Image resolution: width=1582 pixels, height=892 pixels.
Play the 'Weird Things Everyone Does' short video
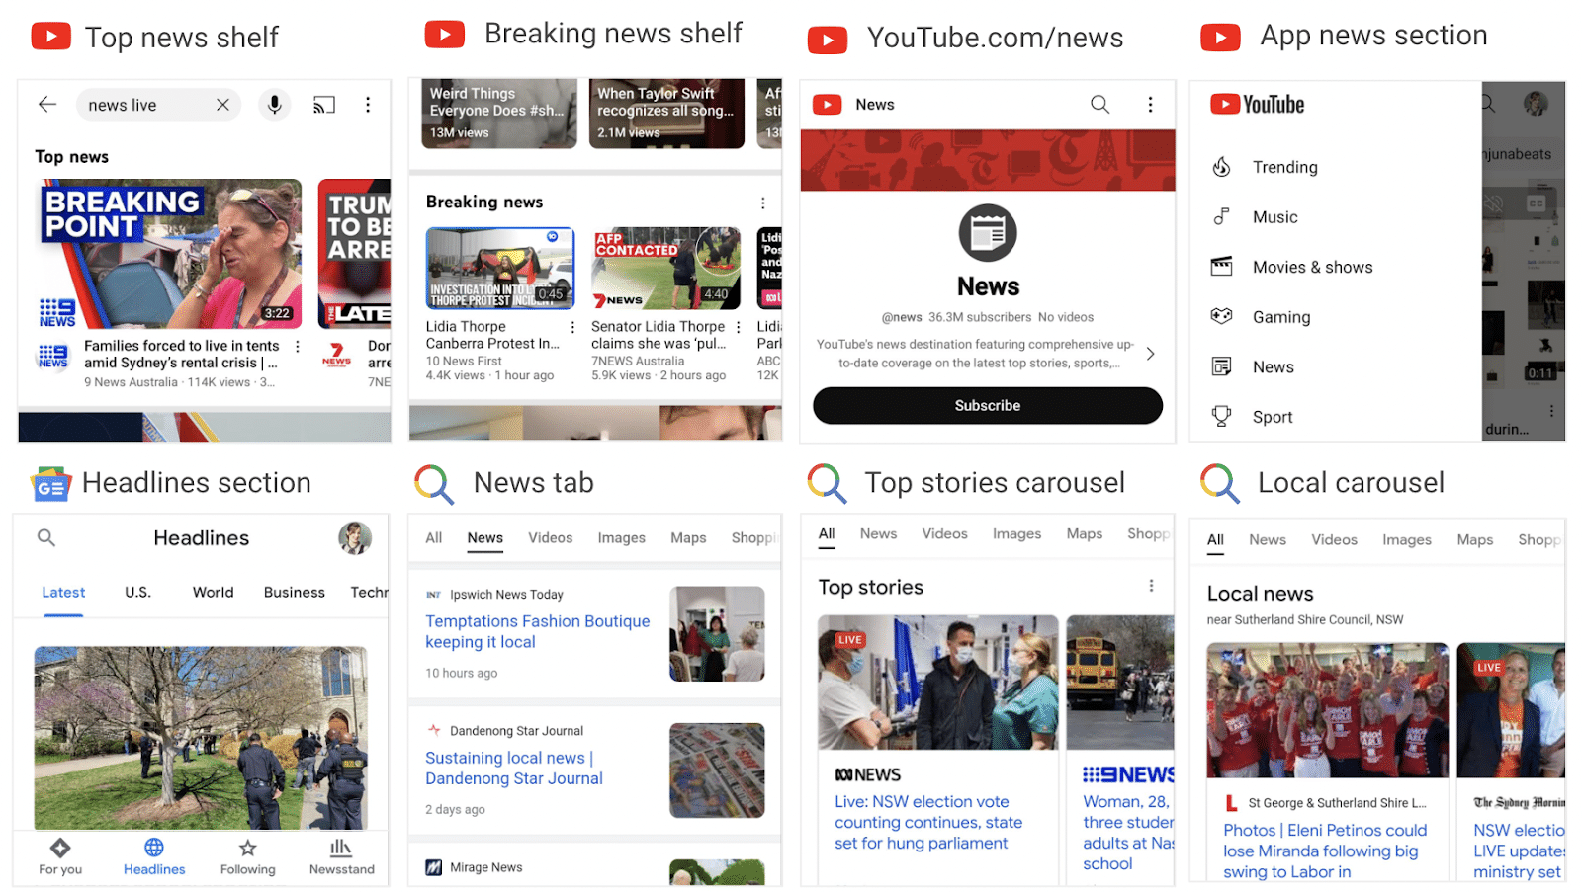click(x=499, y=114)
